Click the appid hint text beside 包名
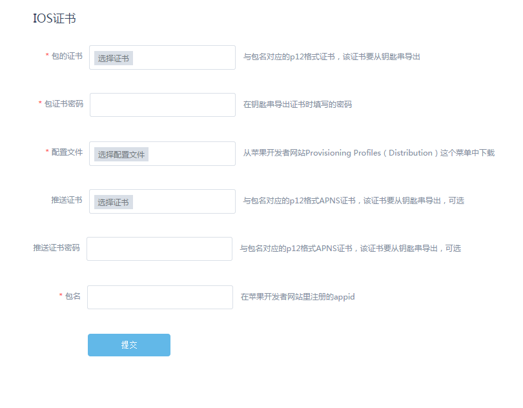This screenshot has height=408, width=523. pyautogui.click(x=298, y=297)
